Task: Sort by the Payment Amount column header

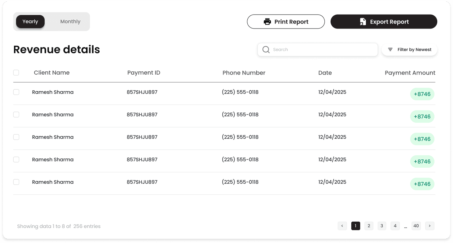Action: click(410, 73)
